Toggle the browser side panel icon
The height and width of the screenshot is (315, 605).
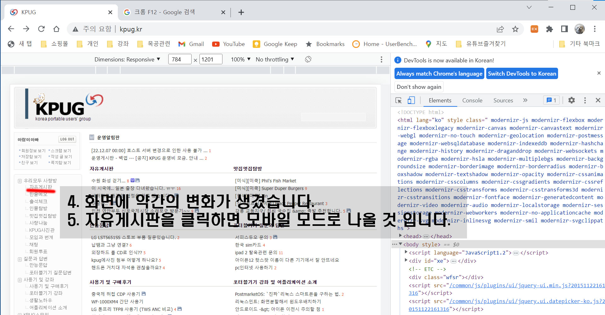pyautogui.click(x=564, y=29)
